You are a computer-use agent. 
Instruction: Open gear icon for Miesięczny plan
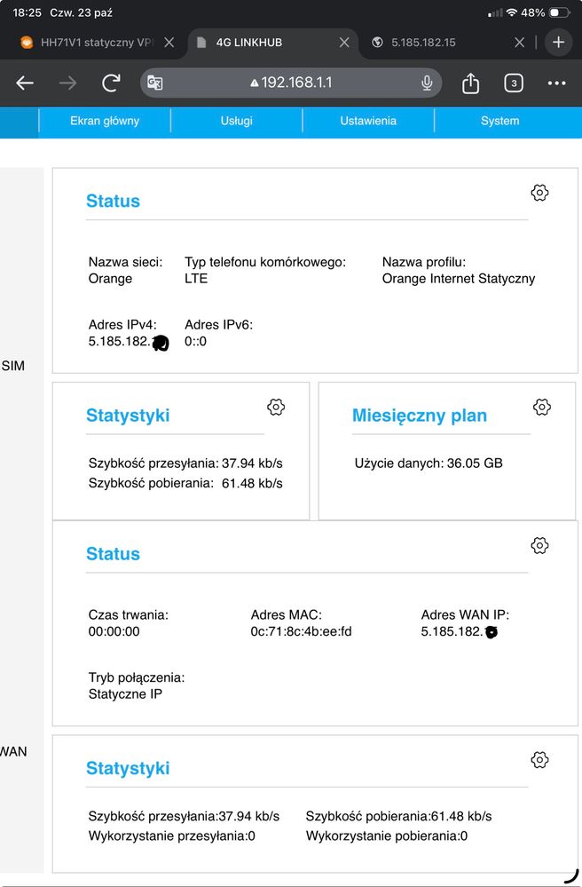(542, 407)
